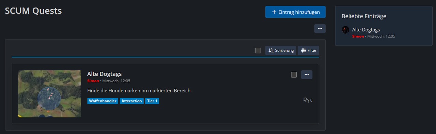Click the SCUM Quests heading
Image resolution: width=436 pixels, height=134 pixels.
coord(33,11)
